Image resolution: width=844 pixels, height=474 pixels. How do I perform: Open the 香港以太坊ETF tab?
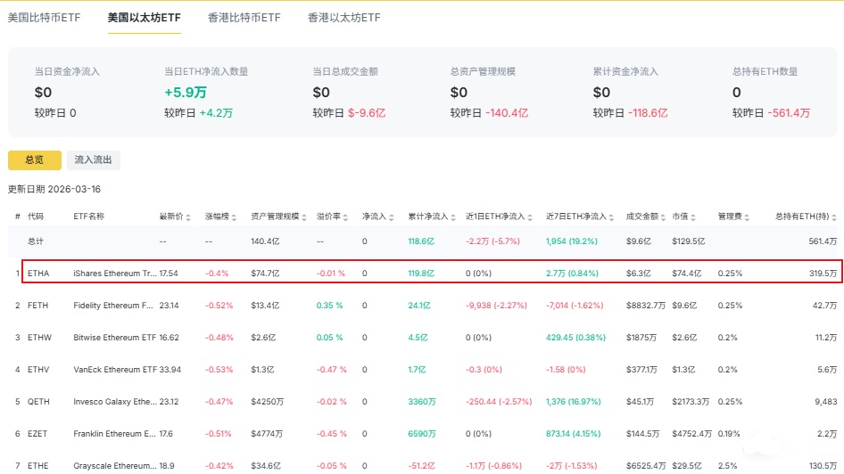coord(344,18)
